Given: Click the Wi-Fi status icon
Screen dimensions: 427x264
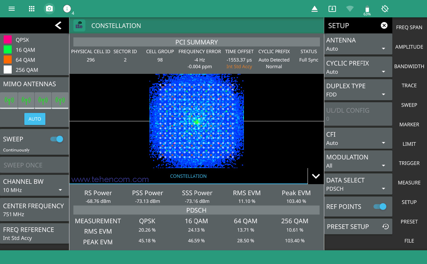Looking at the screenshot, I should pyautogui.click(x=350, y=9).
